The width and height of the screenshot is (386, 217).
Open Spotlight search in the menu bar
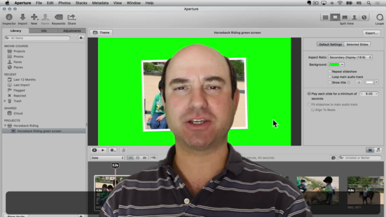369,3
